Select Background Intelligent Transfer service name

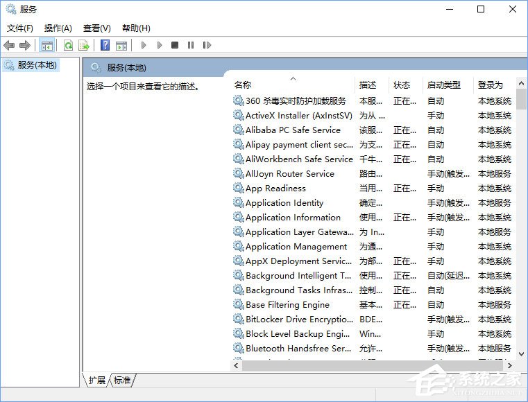coord(298,276)
